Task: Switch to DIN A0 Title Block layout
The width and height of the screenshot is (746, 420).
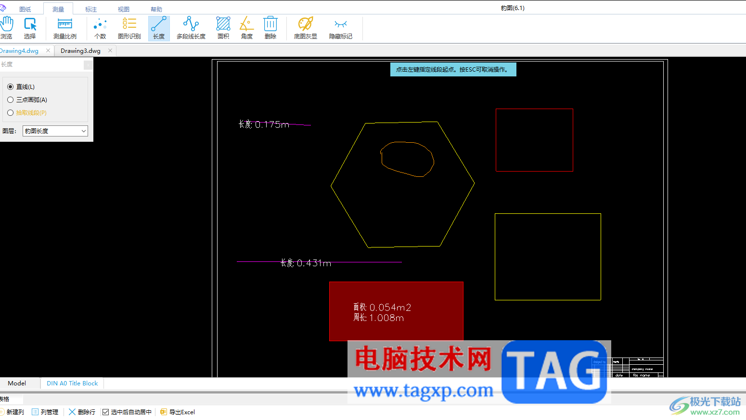Action: 72,383
